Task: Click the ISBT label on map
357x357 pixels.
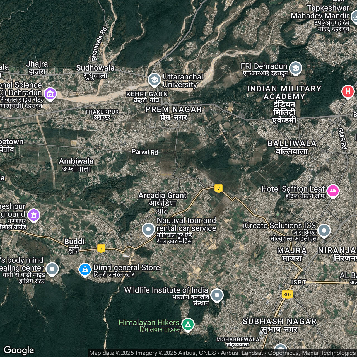Action: coord(298,282)
